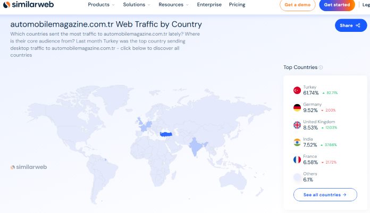Select Turkey on the world map
370x213 pixels.
(166, 134)
